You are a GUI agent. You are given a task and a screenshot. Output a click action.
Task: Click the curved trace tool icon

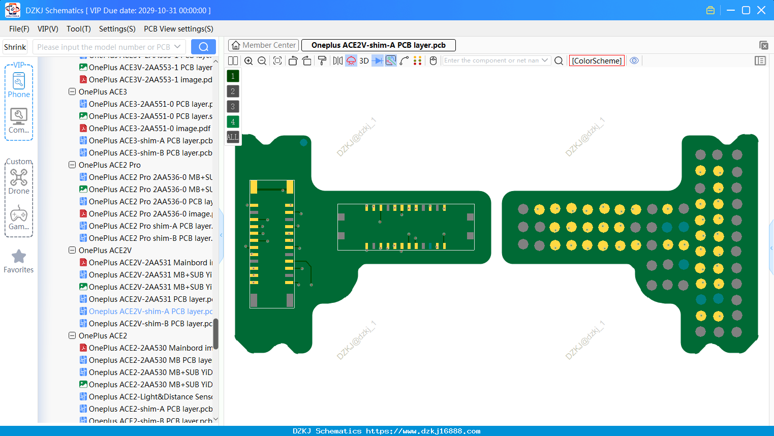click(405, 60)
